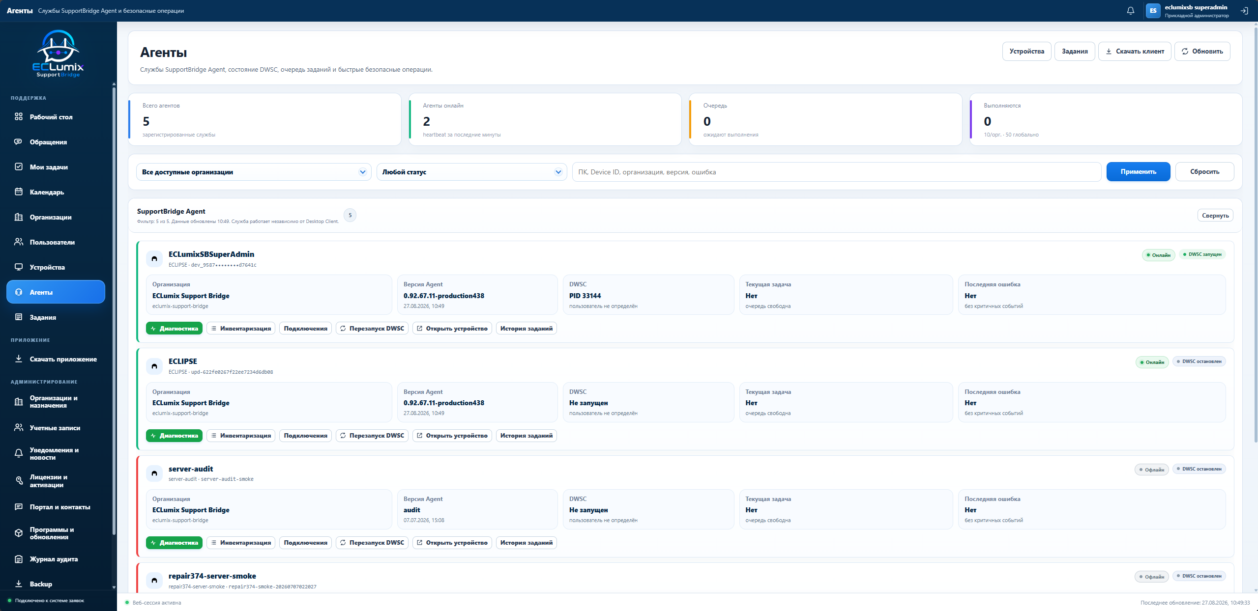The height and width of the screenshot is (611, 1258).
Task: Open Организации и назначения menu item
Action: 56,402
